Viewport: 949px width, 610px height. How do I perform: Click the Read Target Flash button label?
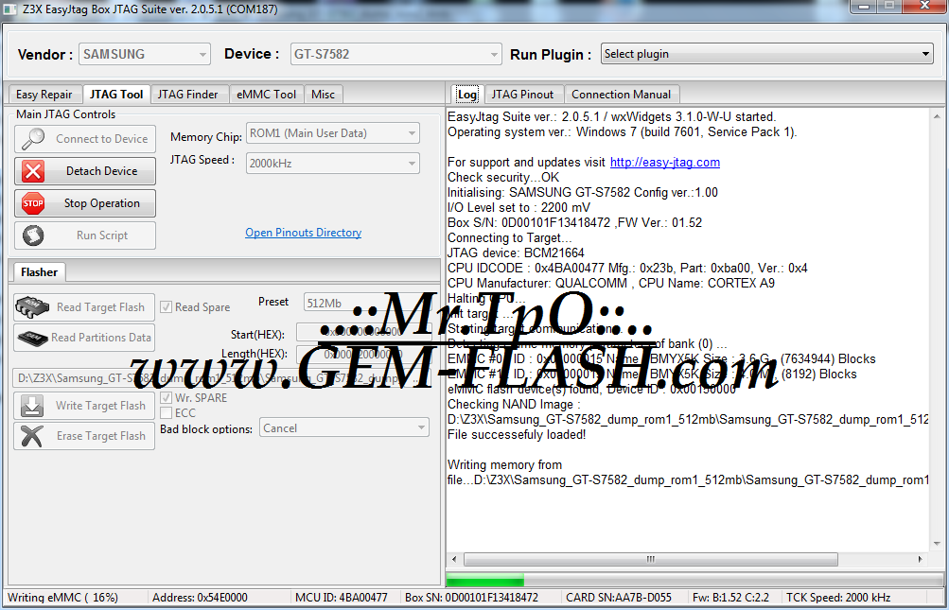(100, 307)
